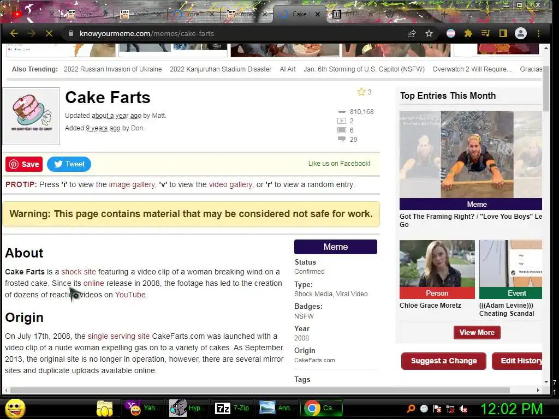Open a new browser tab with plus
The height and width of the screenshot is (419, 559).
(444, 14)
